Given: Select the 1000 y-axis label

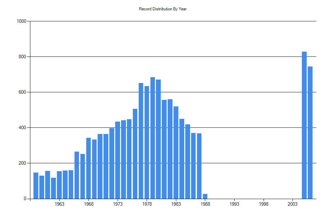Looking at the screenshot, I should (x=21, y=21).
